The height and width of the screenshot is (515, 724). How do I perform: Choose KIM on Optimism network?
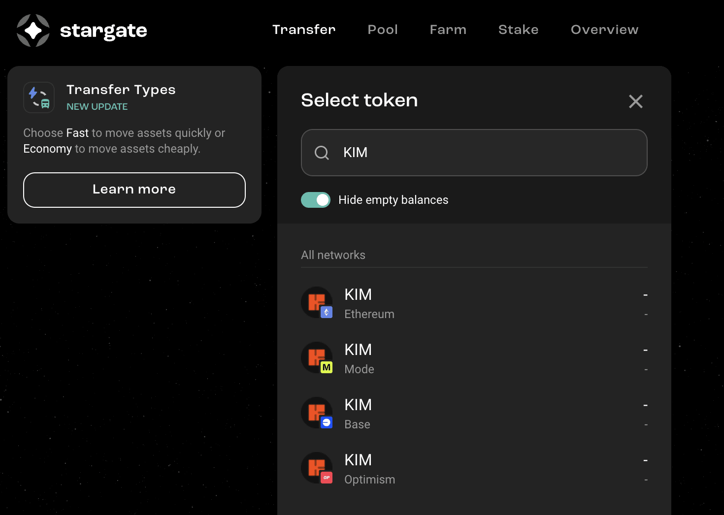pyautogui.click(x=473, y=469)
